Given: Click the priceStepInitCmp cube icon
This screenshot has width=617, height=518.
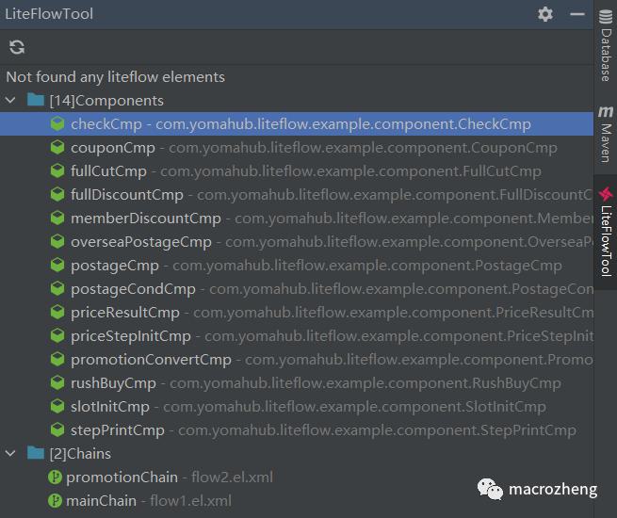Looking at the screenshot, I should point(57,336).
